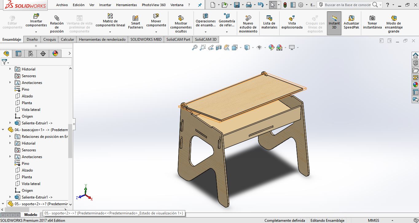Open the ConfigurationManager panel tab icon
The width and height of the screenshot is (419, 223).
(30, 54)
